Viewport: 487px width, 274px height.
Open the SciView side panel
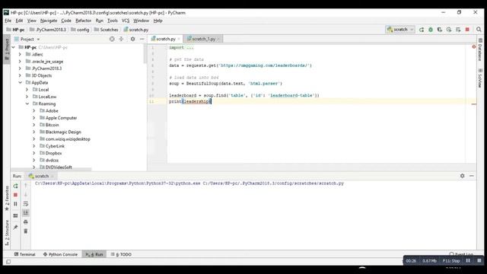pyautogui.click(x=480, y=78)
